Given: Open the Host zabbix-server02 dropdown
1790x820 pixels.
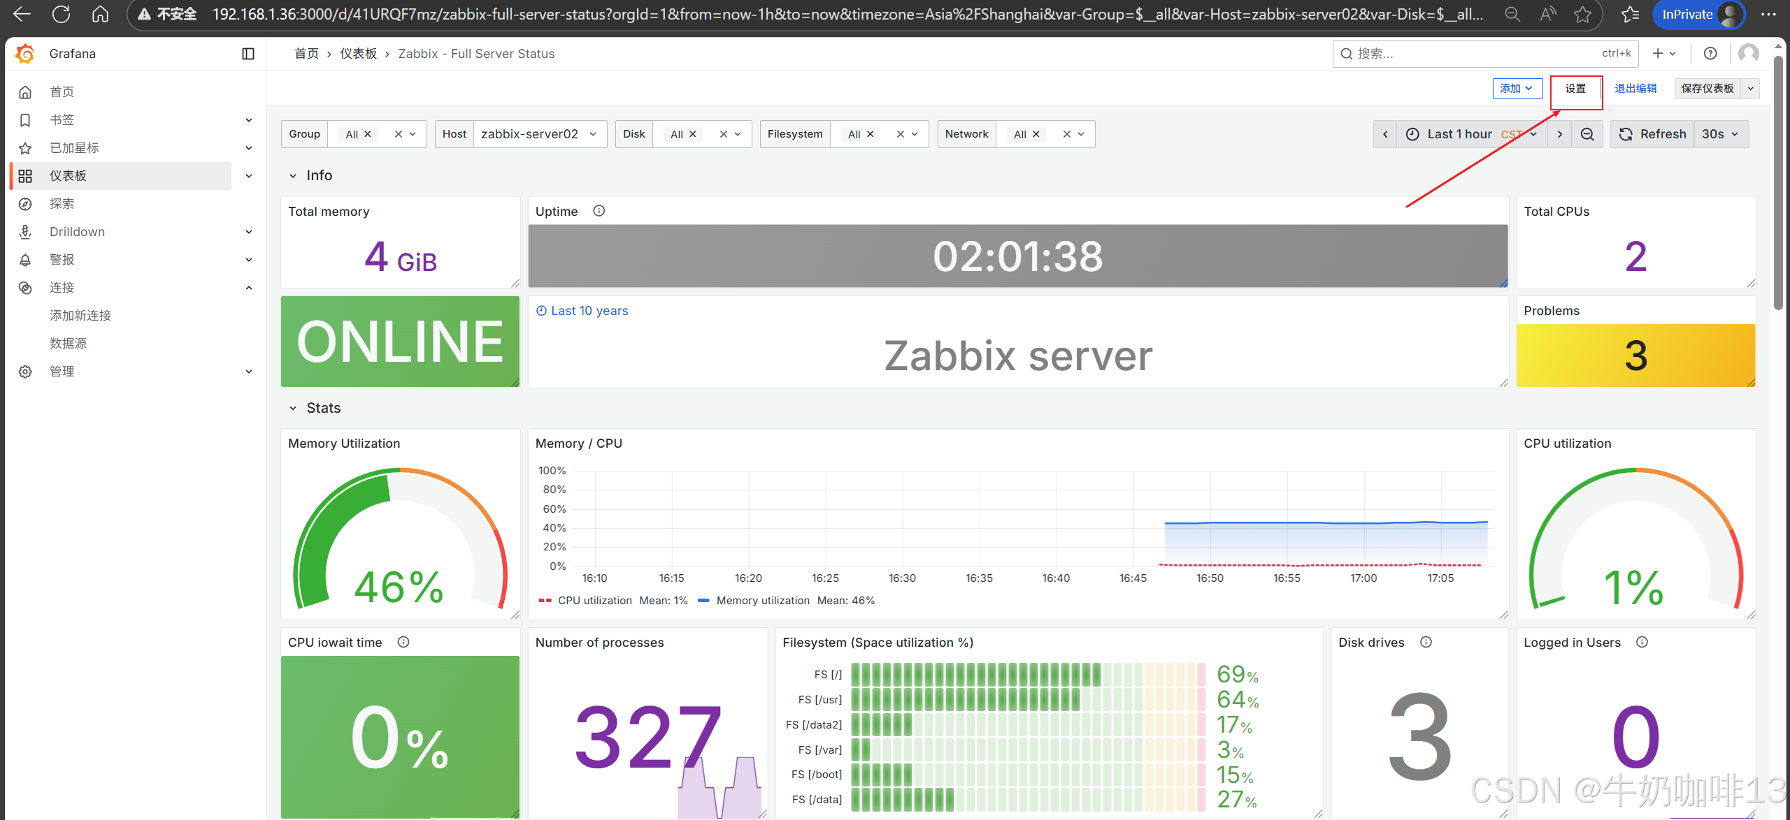Looking at the screenshot, I should pos(539,134).
